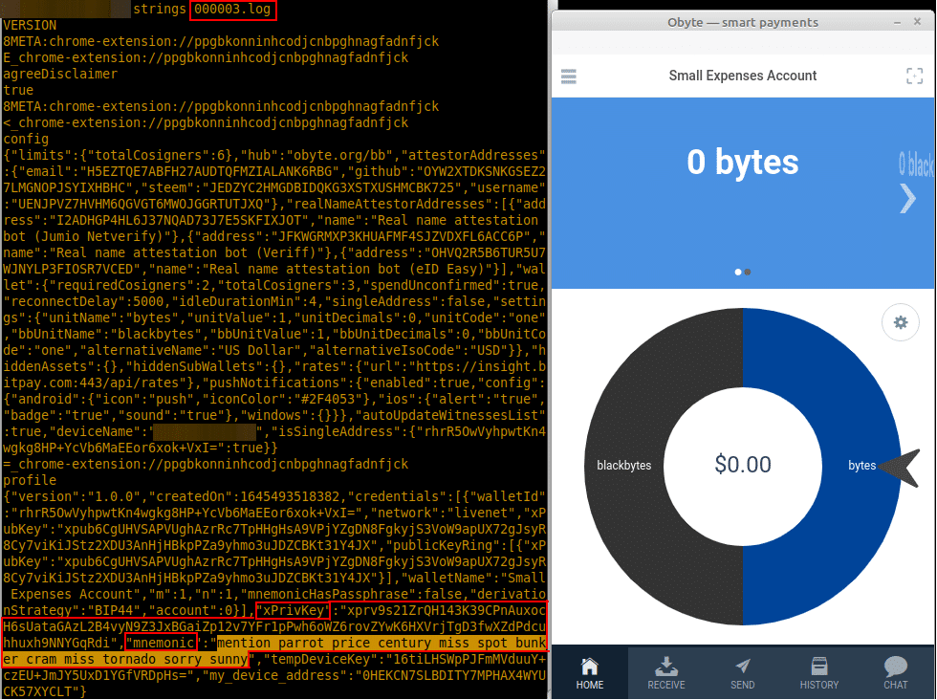Select the first balance page dot
This screenshot has width=937, height=700.
click(738, 272)
